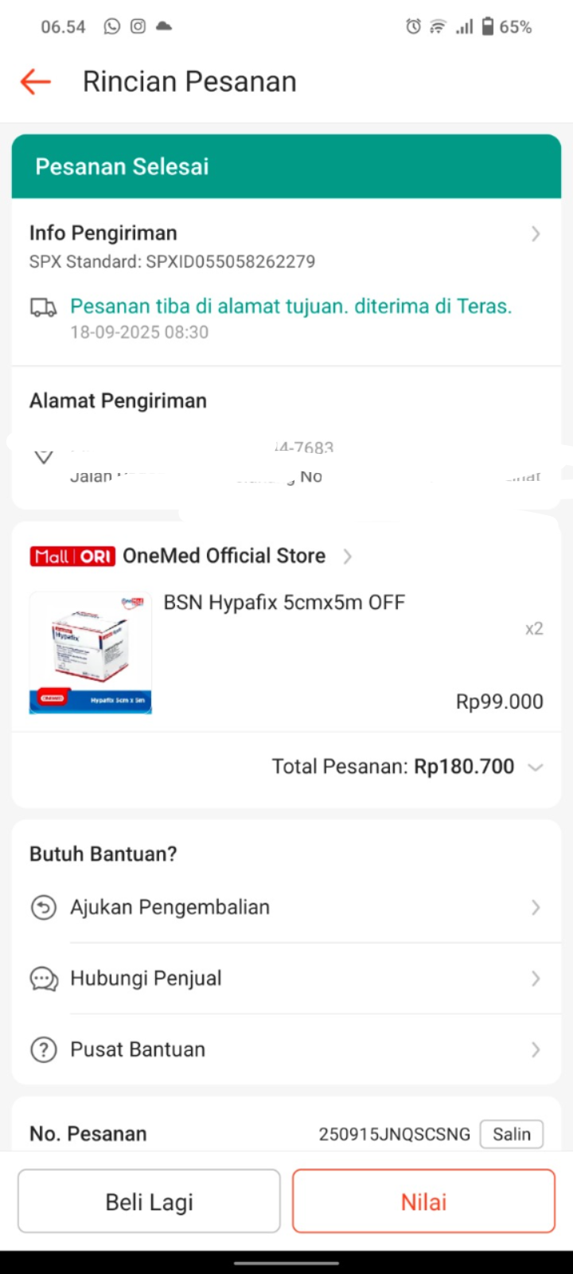Tap the location pin icon
Screen dimensions: 573x1274
pyautogui.click(x=44, y=457)
